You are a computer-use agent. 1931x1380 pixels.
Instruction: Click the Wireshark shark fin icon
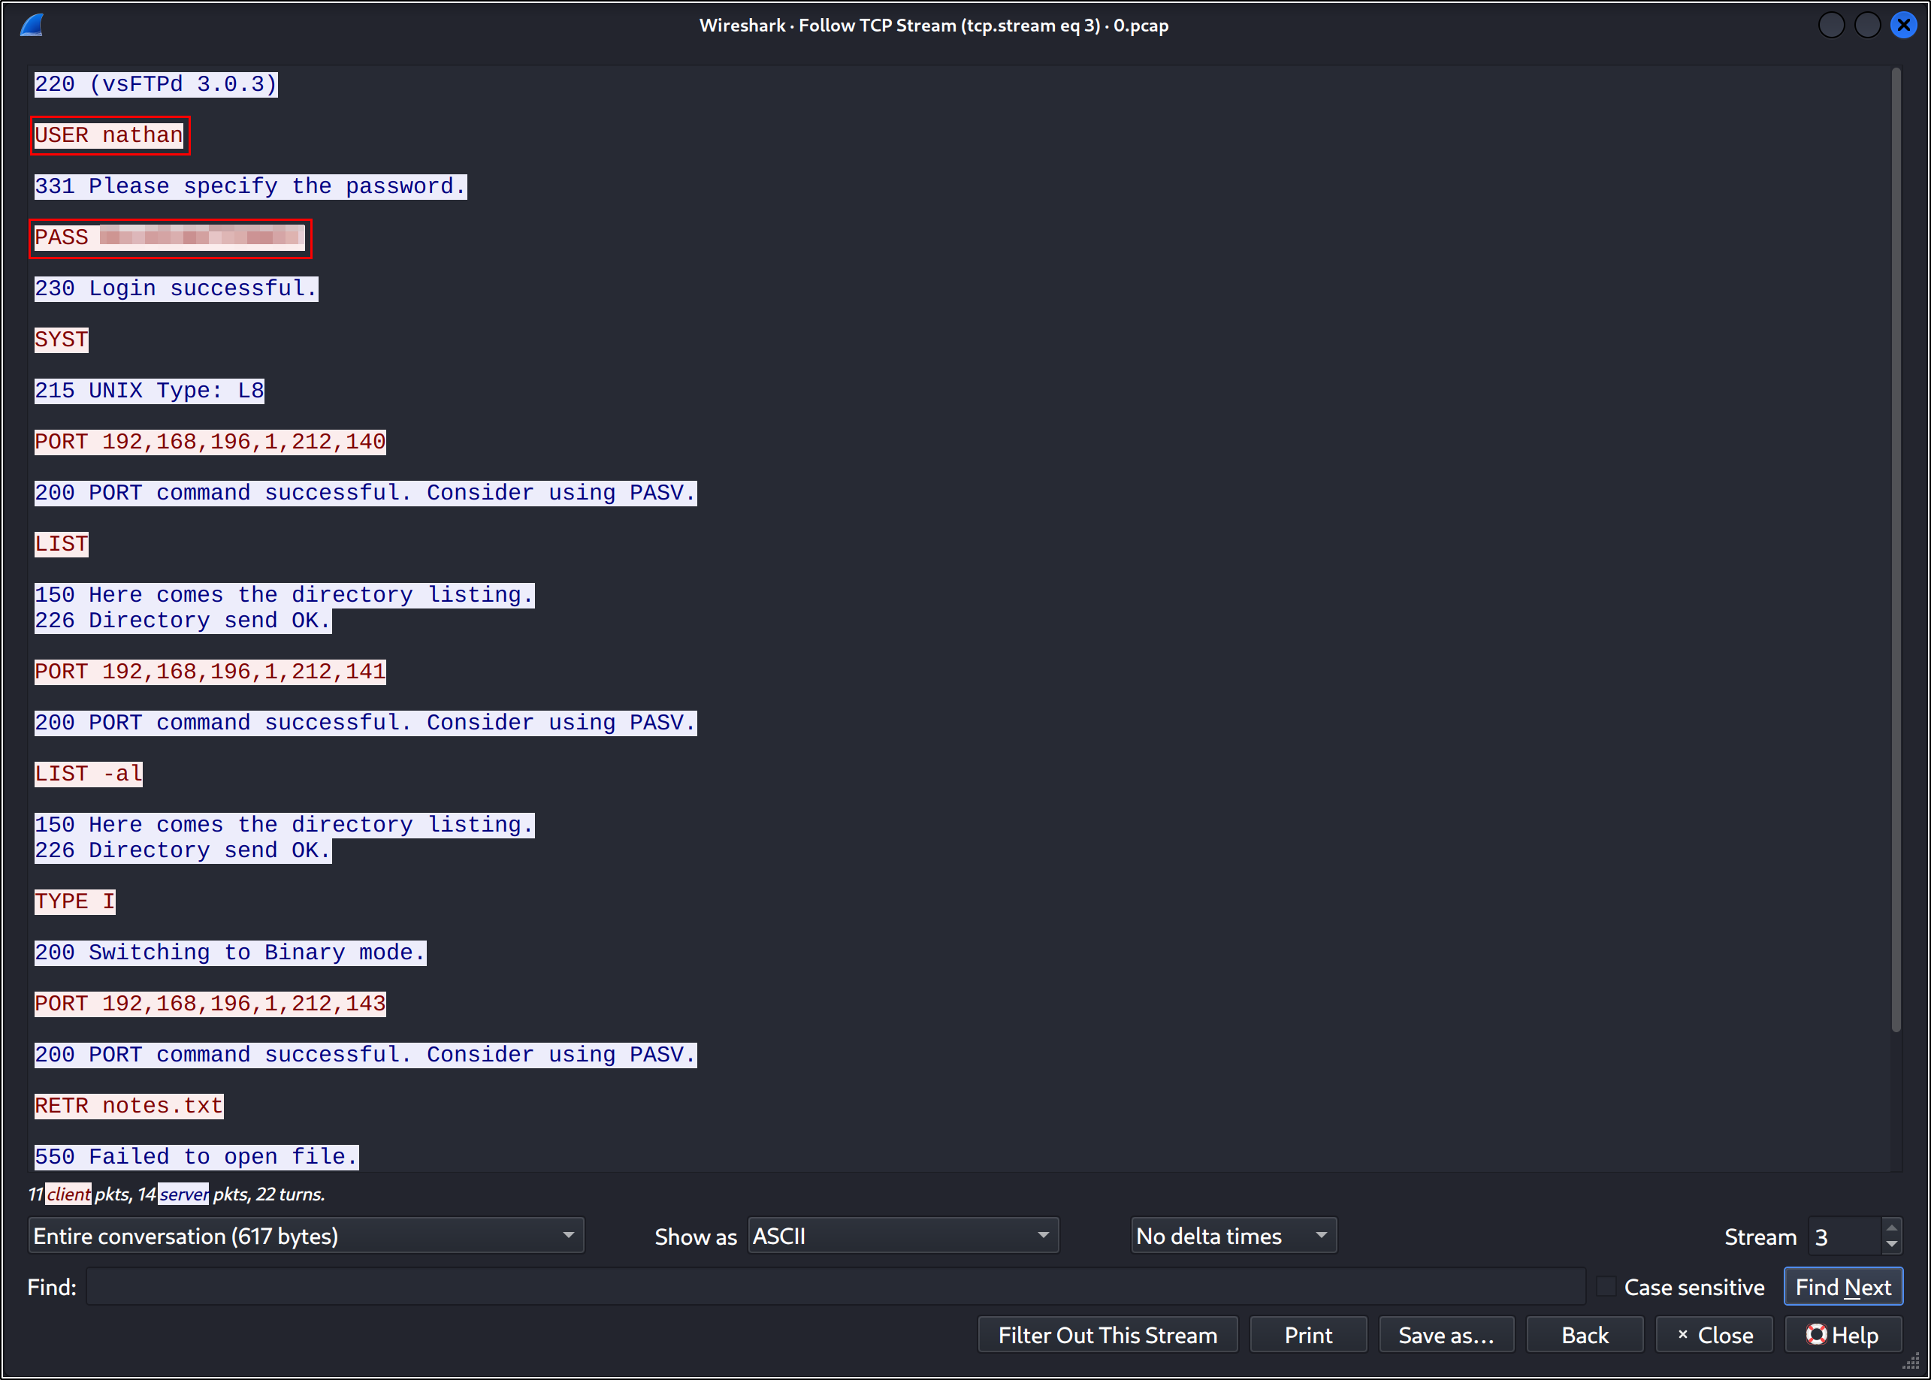pos(32,25)
